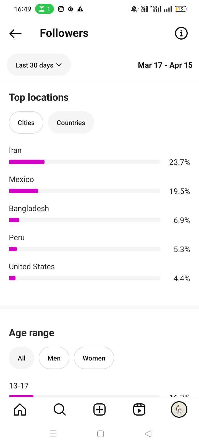Viewport: 199px width, 446px height.
Task: Select the Cities location filter
Action: [26, 123]
